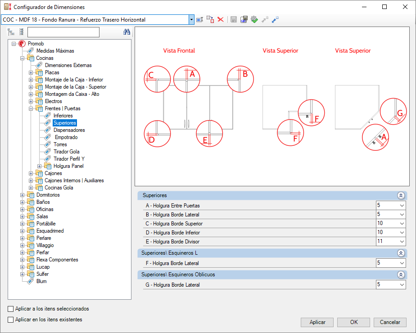The height and width of the screenshot is (333, 416).
Task: Open the configuration name dropdown
Action: coord(191,20)
